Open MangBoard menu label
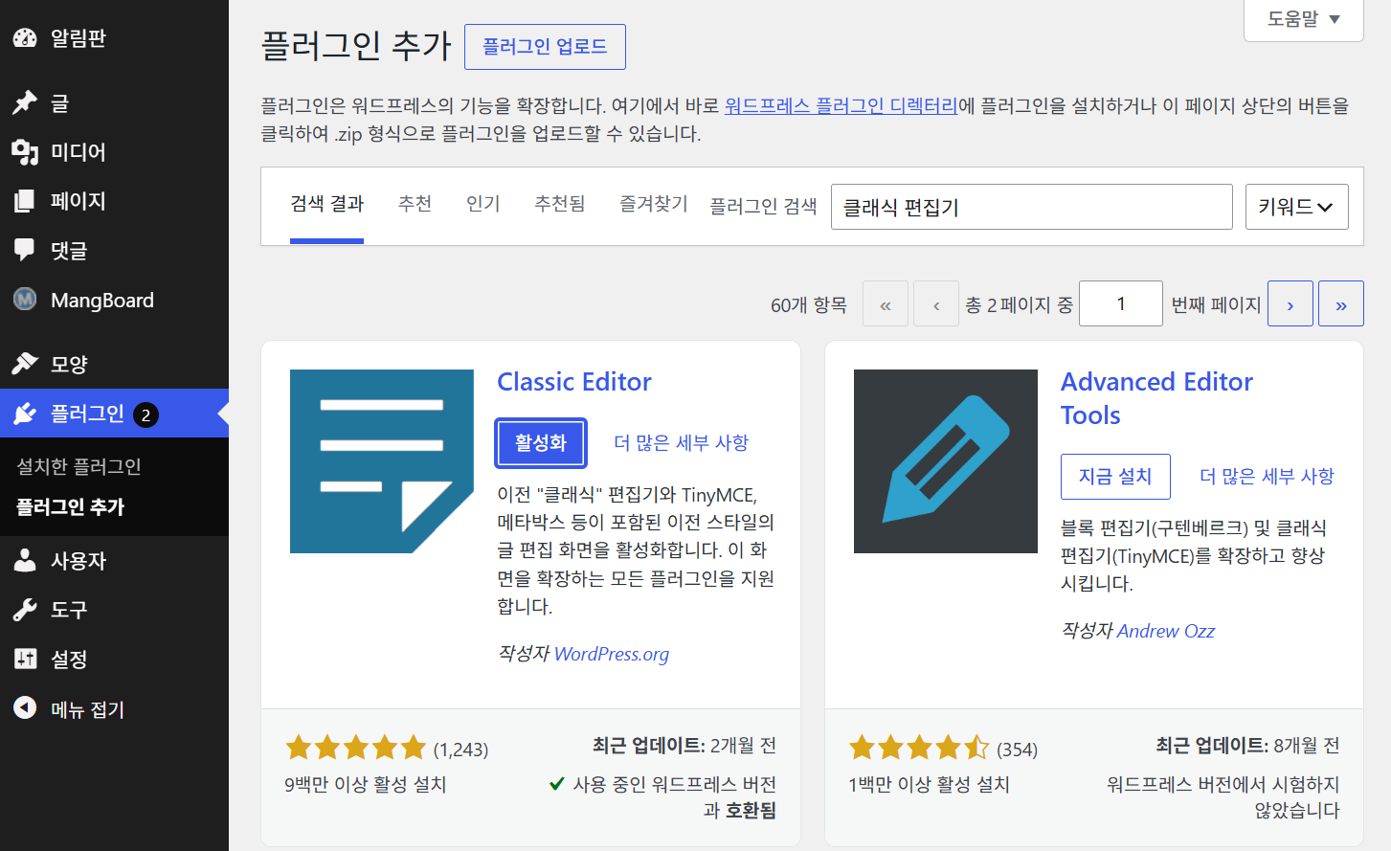 102,300
